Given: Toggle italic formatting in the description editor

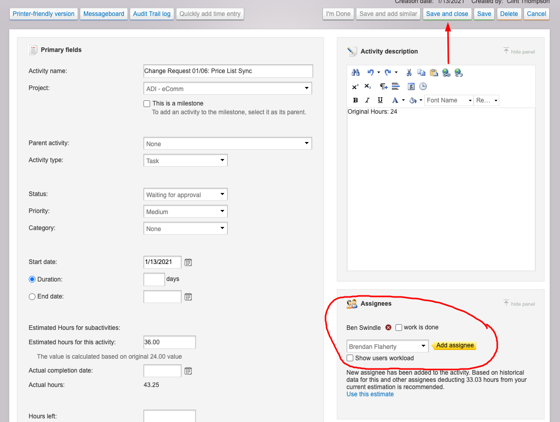Looking at the screenshot, I should pos(368,100).
